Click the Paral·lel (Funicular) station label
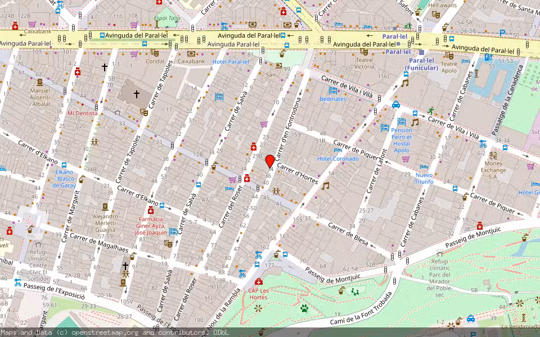Image resolution: width=540 pixels, height=337 pixels. point(421,64)
